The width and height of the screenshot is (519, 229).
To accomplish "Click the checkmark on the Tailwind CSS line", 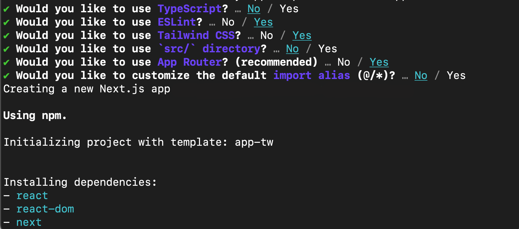I will point(6,36).
